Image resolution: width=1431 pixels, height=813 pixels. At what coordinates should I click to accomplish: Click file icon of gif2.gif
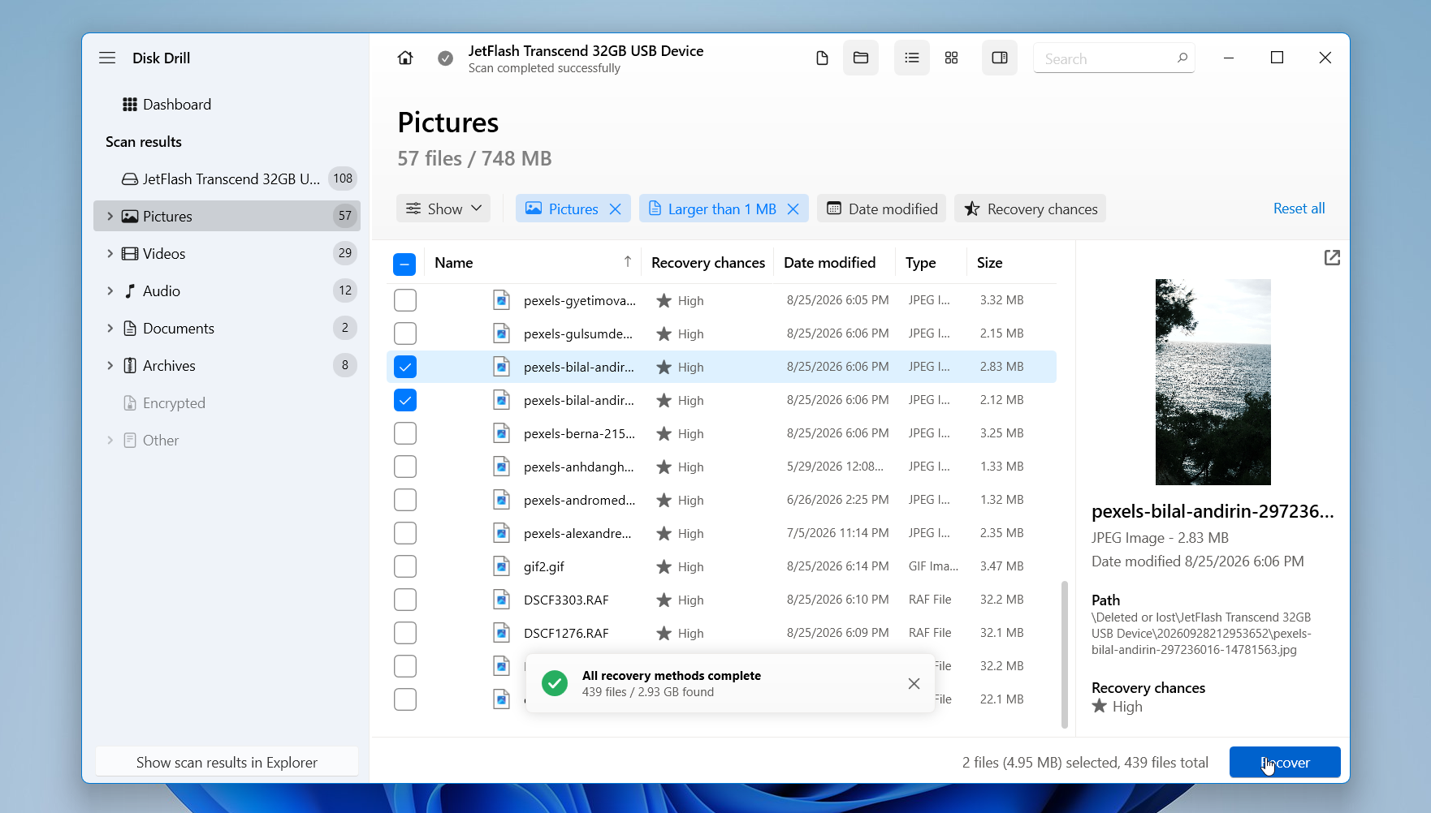pos(502,566)
